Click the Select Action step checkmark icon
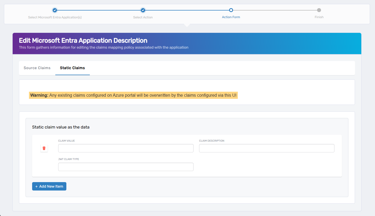This screenshot has height=216, width=375. pyautogui.click(x=143, y=10)
